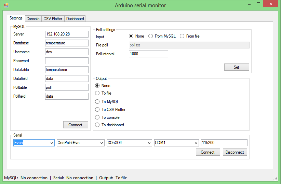Screen dimensions: 281x184
Task: Click Connect button in Serial group
Action: point(208,152)
